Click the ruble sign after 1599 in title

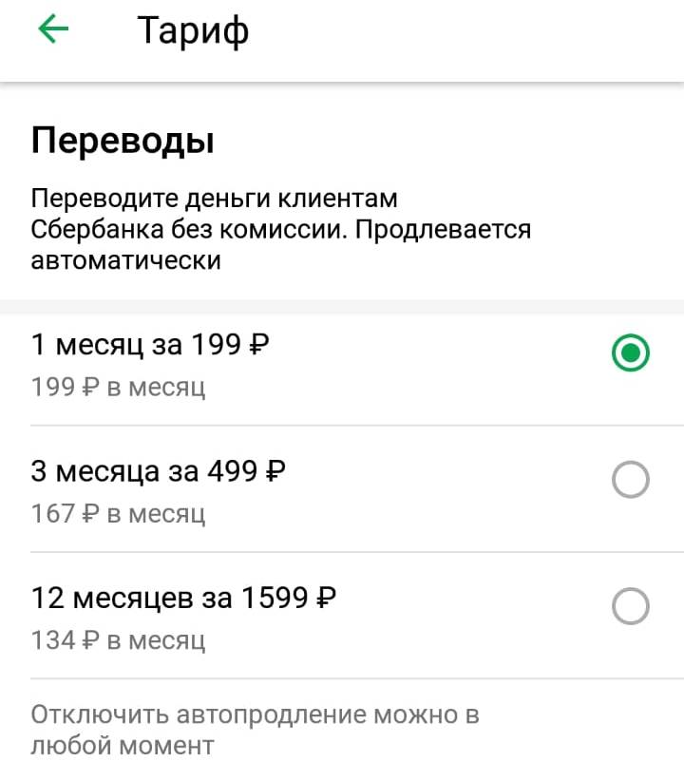326,598
